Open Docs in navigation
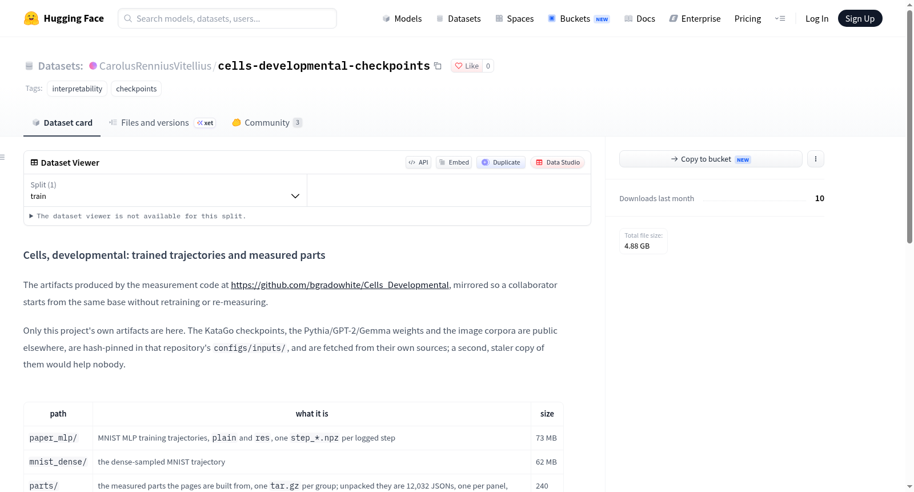This screenshot has height=492, width=914. pyautogui.click(x=640, y=18)
